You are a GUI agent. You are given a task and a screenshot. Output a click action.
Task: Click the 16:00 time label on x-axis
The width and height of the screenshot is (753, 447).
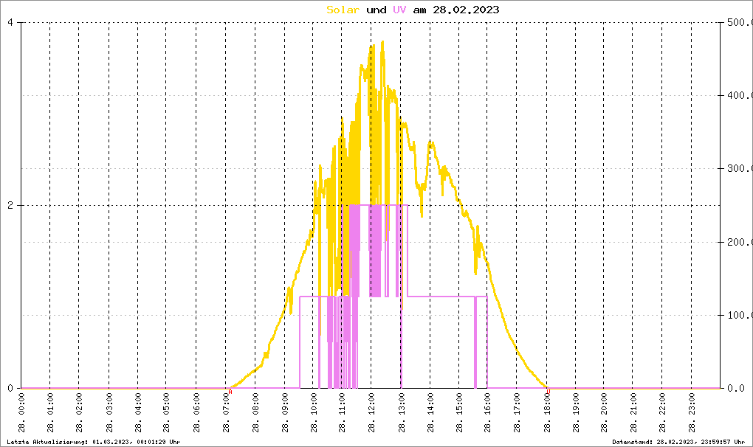(x=488, y=413)
